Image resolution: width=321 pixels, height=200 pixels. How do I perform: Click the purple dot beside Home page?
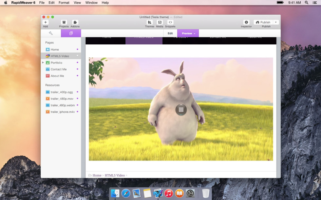click(x=77, y=49)
